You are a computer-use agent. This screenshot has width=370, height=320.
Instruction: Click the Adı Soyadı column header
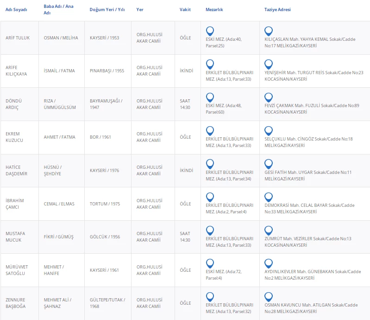(x=16, y=10)
